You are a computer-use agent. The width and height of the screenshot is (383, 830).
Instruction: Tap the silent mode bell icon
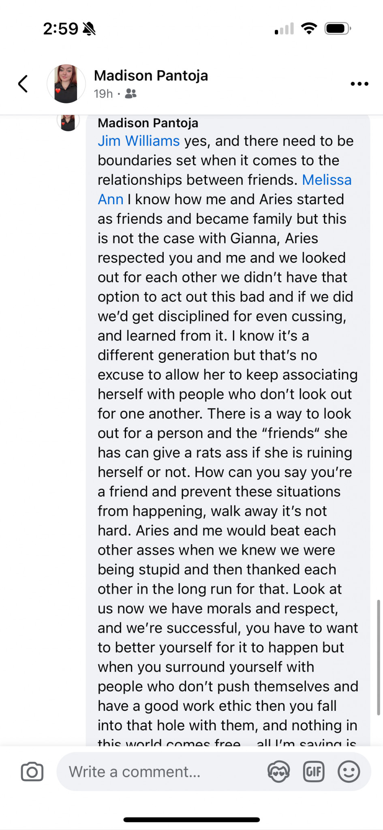tap(89, 29)
